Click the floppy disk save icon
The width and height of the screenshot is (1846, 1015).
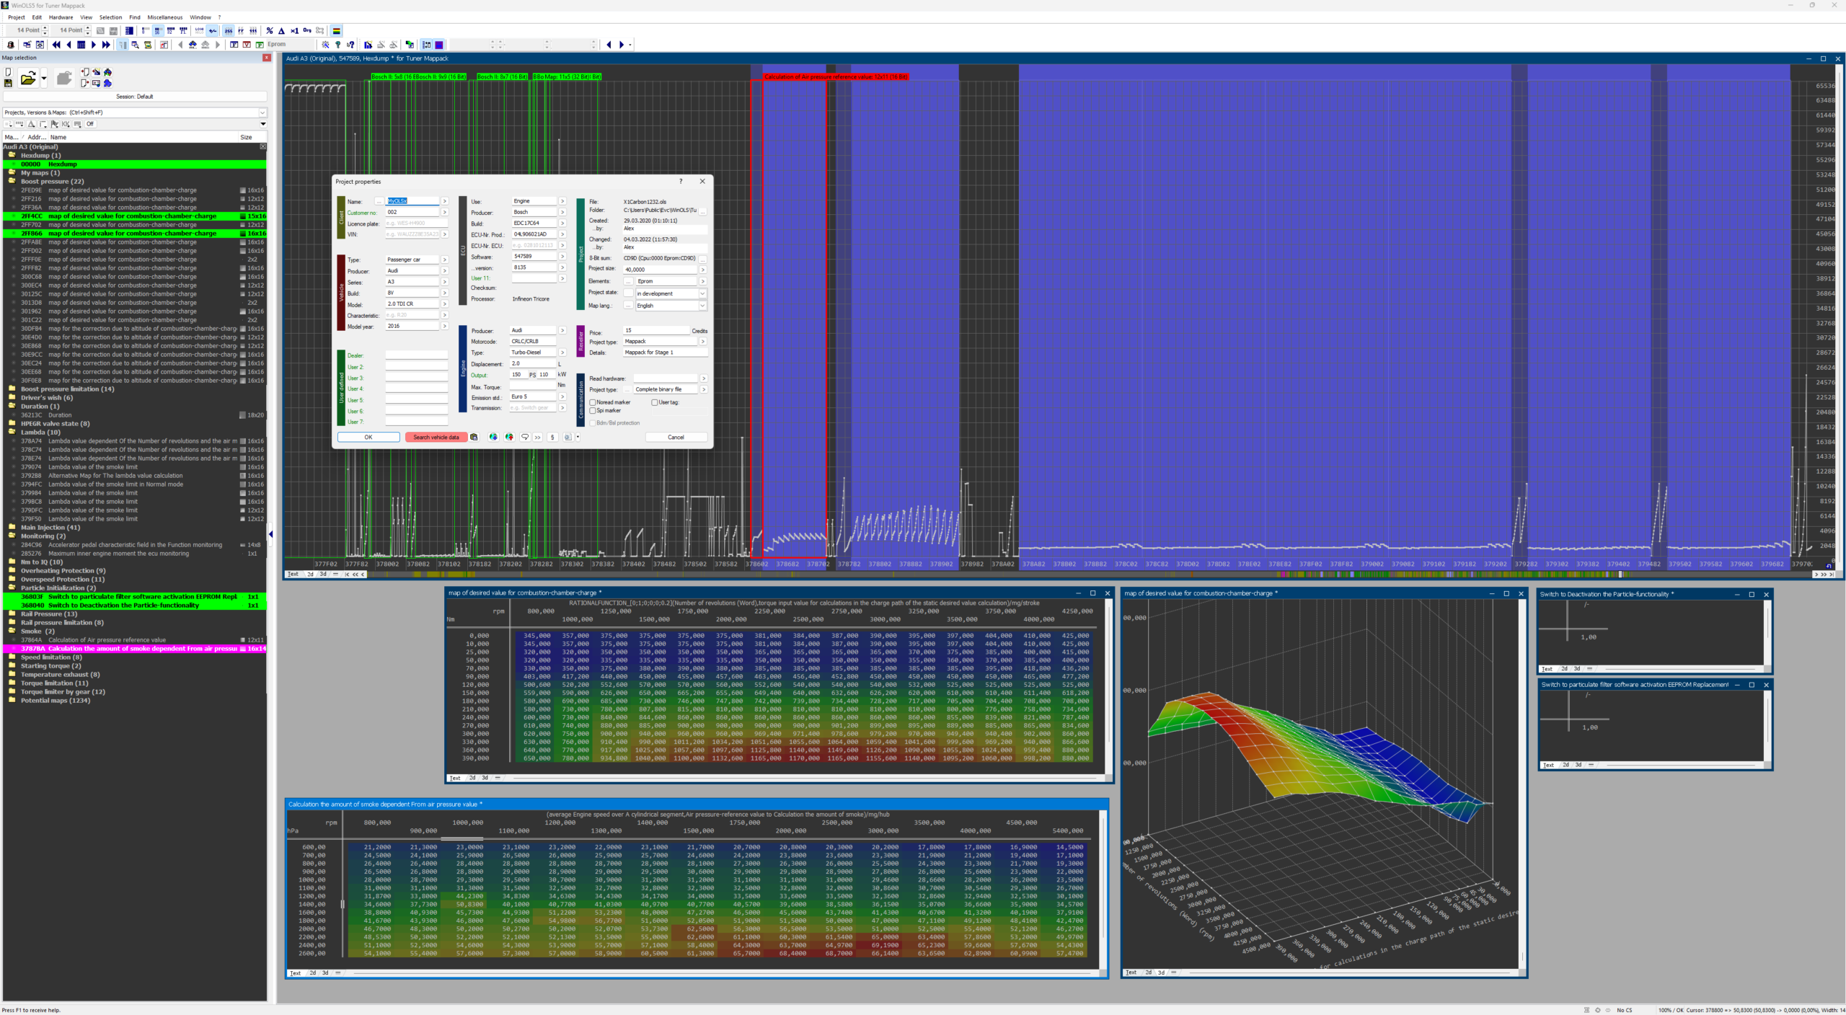tap(9, 84)
